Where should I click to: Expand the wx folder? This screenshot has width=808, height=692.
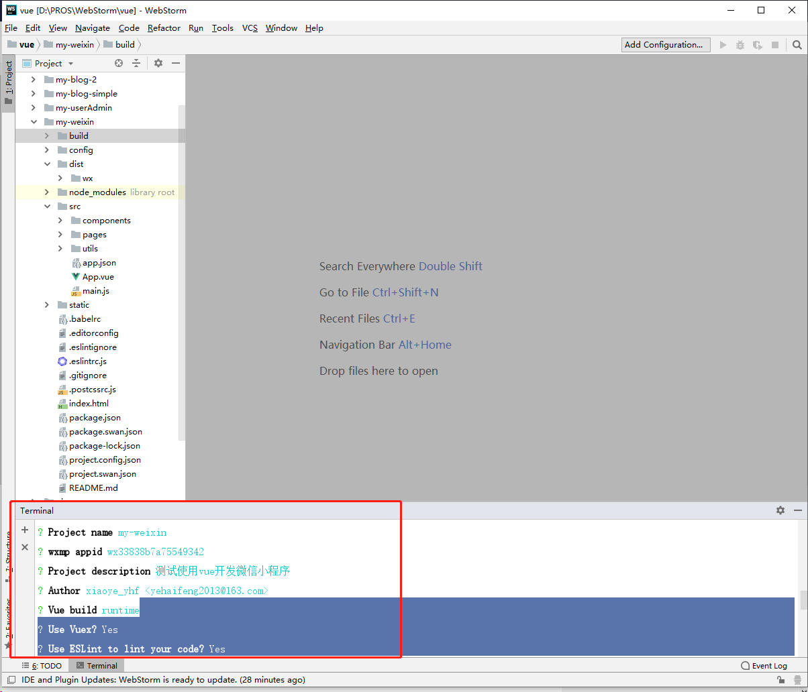click(x=60, y=178)
